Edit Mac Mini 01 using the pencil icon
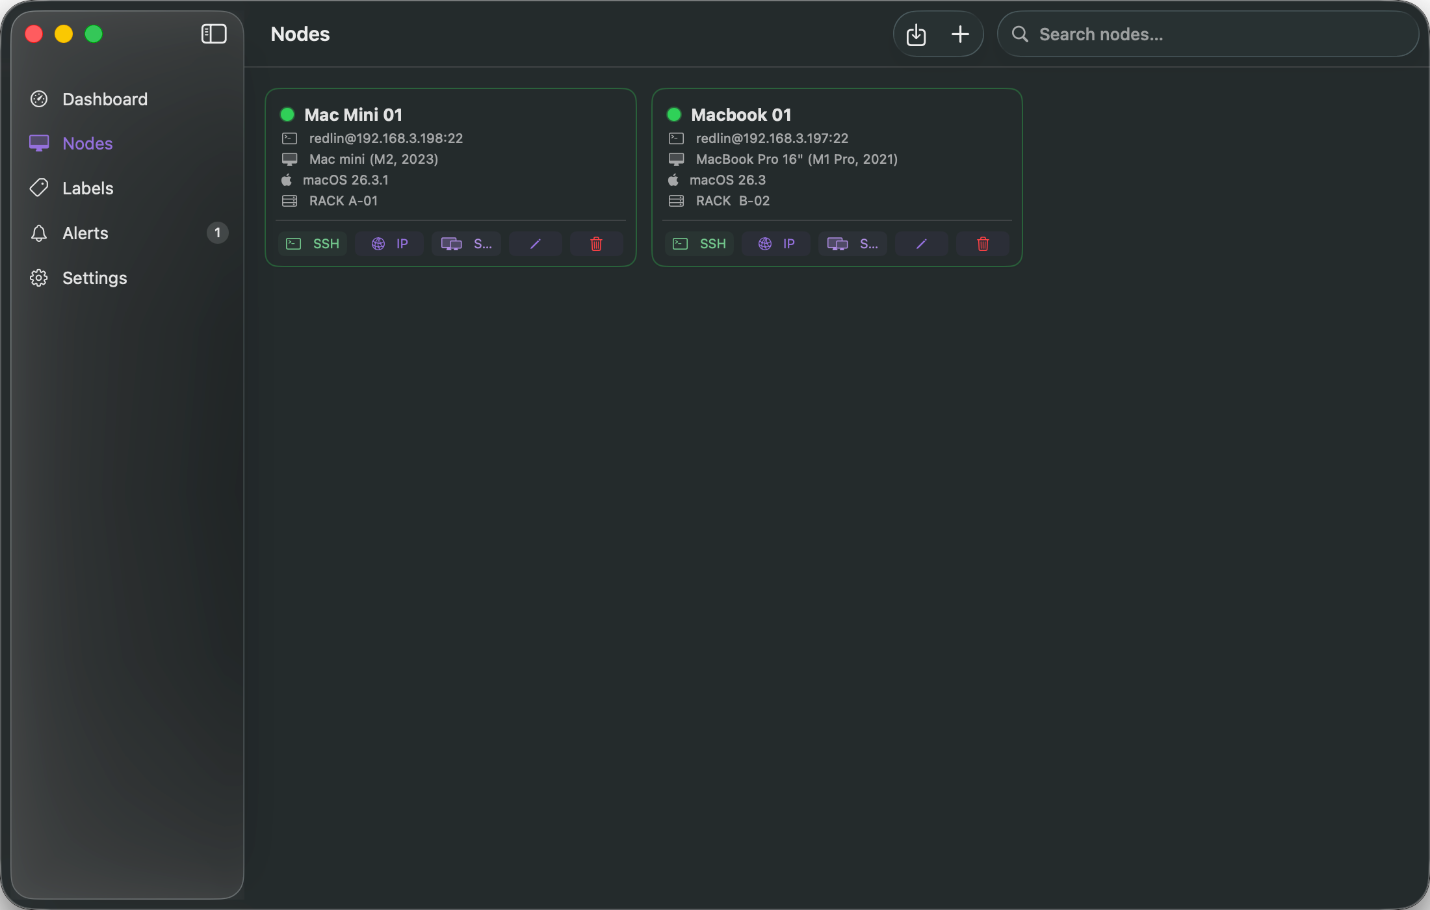The height and width of the screenshot is (910, 1430). click(534, 244)
